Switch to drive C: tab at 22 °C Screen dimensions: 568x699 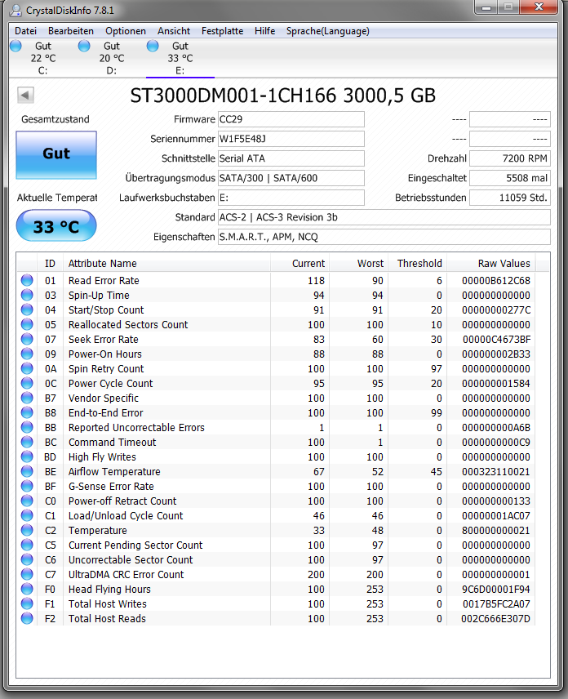43,58
